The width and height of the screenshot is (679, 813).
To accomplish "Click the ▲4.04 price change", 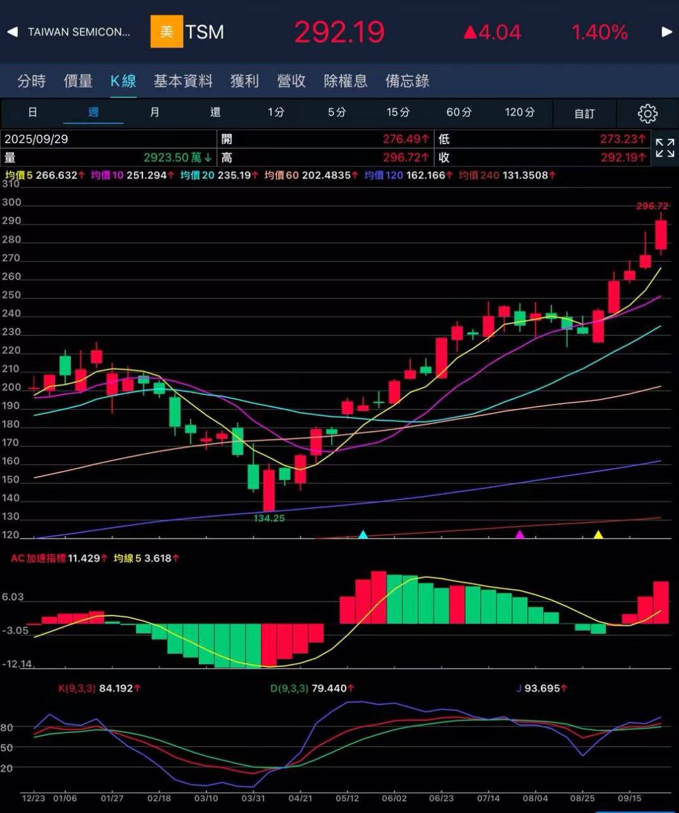I will pos(492,32).
